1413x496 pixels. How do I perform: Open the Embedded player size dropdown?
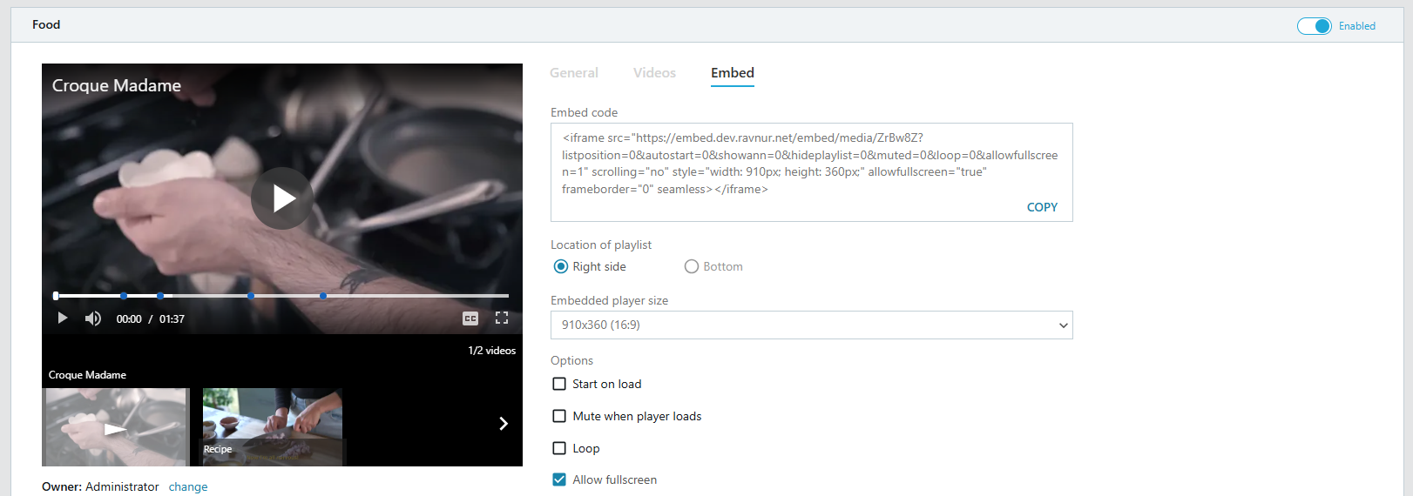pos(812,325)
